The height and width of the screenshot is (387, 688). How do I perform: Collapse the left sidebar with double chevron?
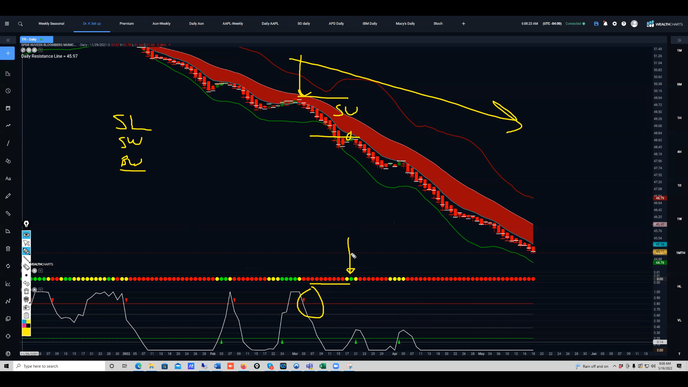[8, 40]
